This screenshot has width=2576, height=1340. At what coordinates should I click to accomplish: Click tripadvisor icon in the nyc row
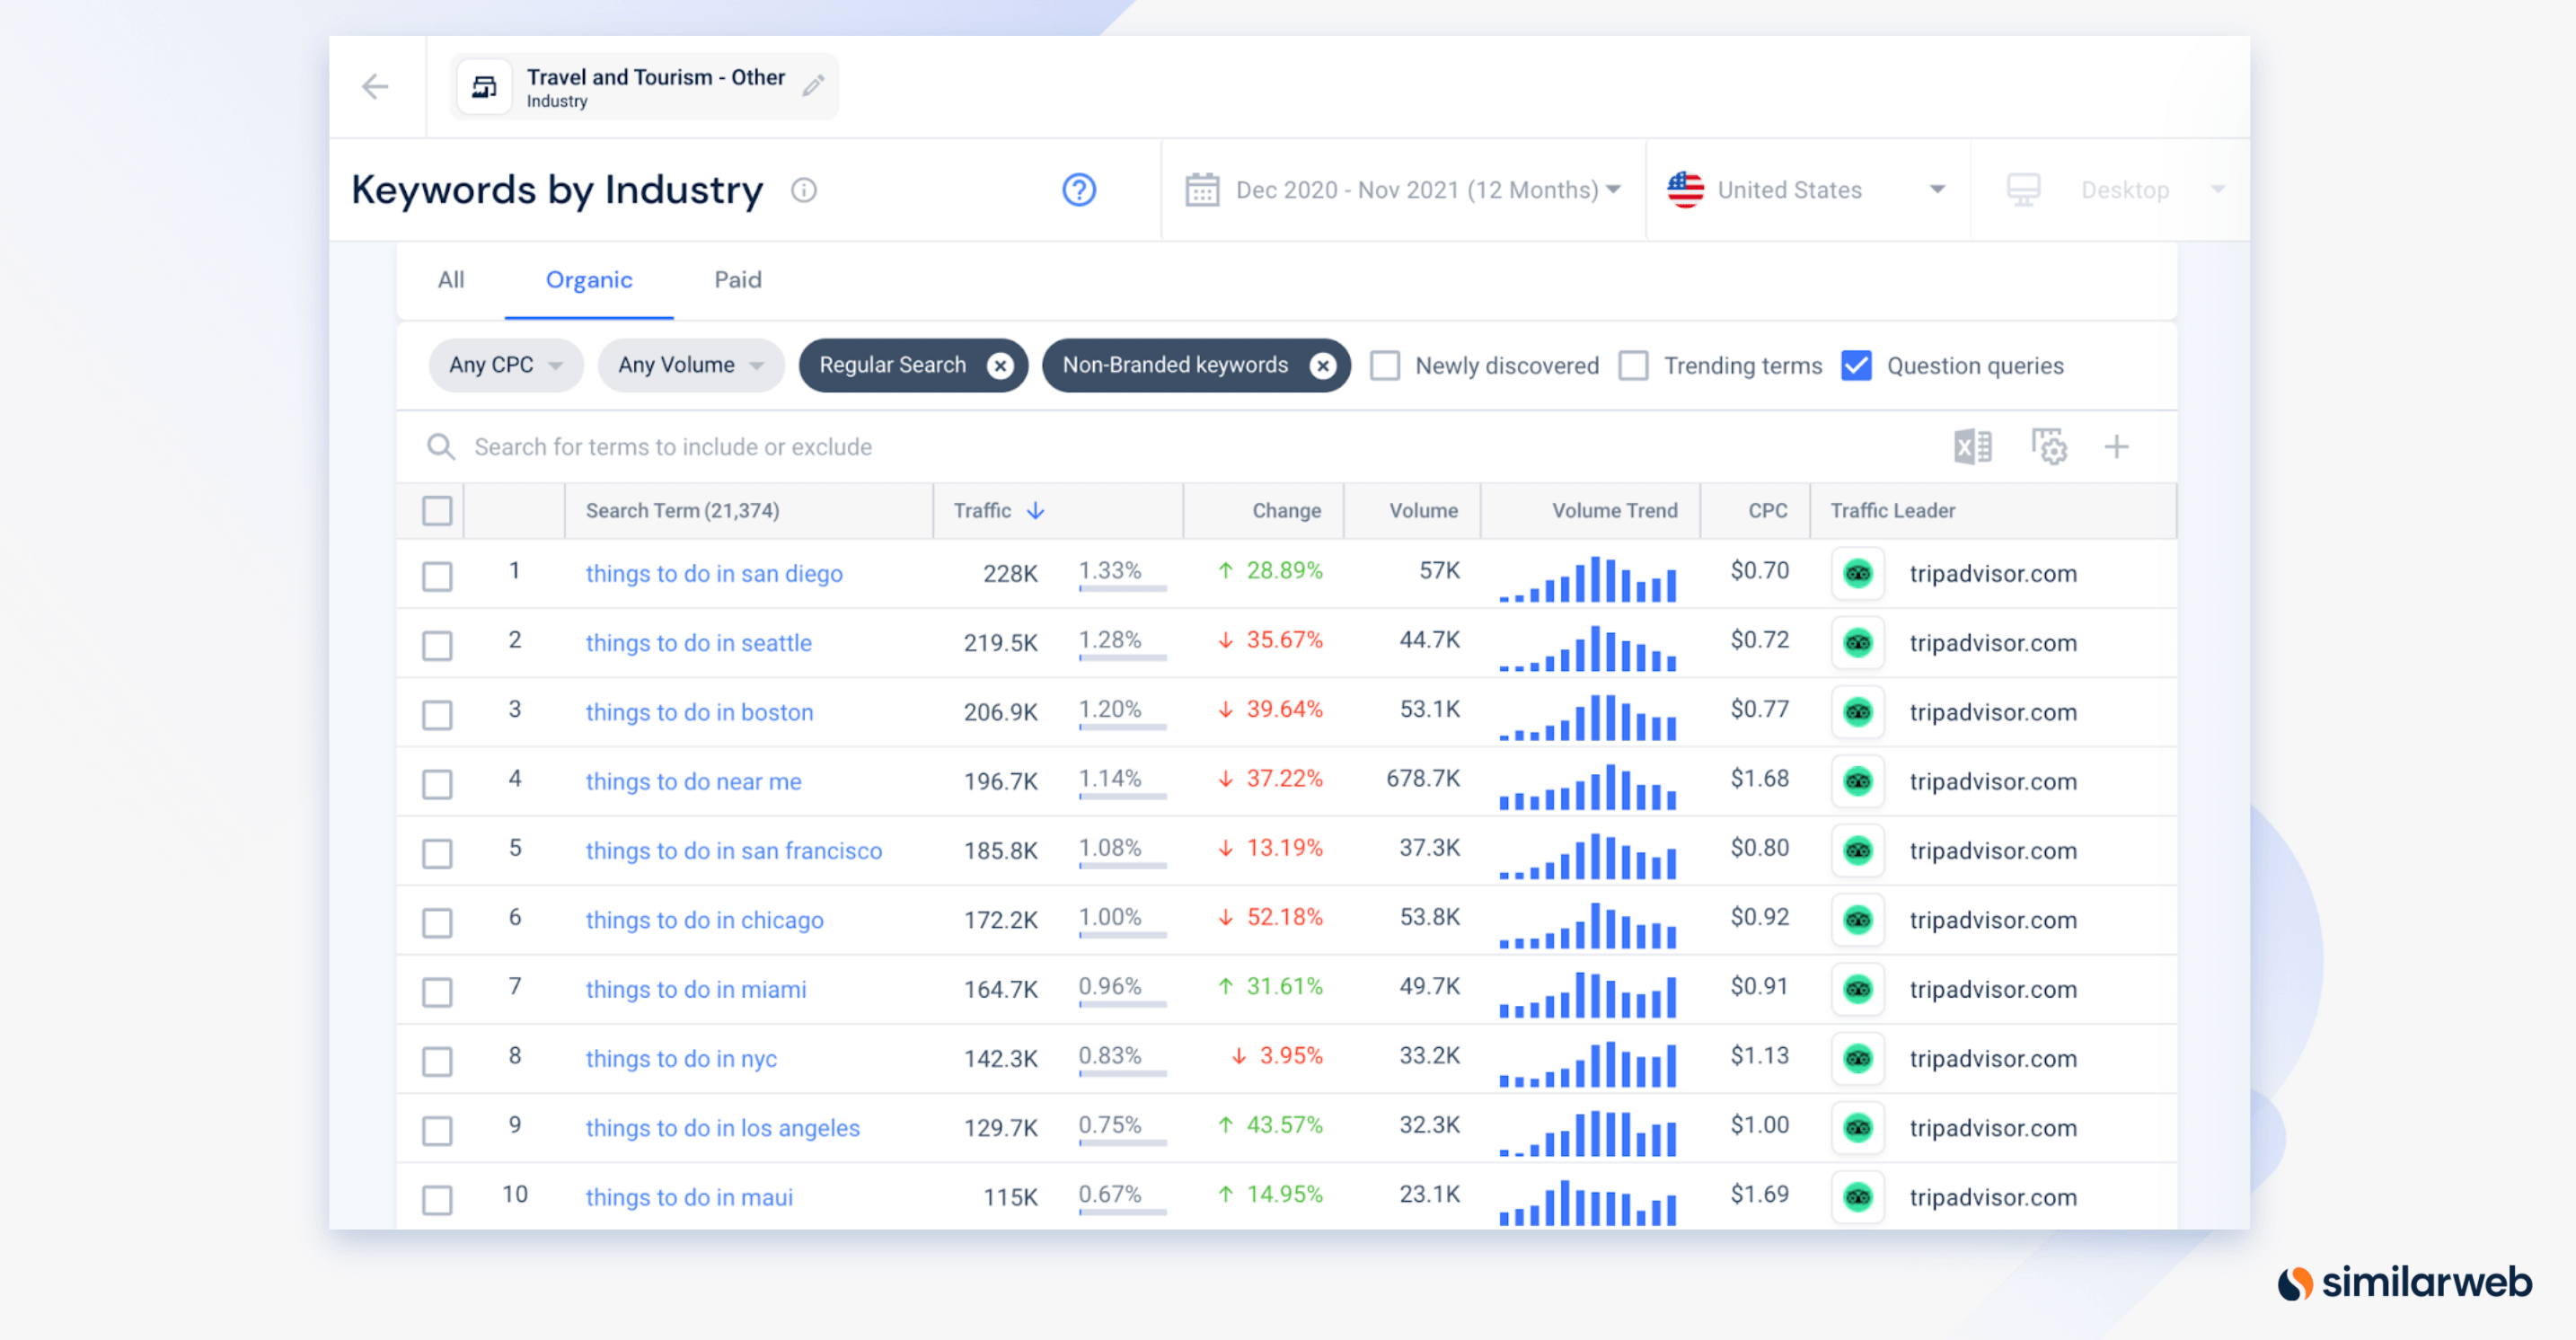(1858, 1058)
